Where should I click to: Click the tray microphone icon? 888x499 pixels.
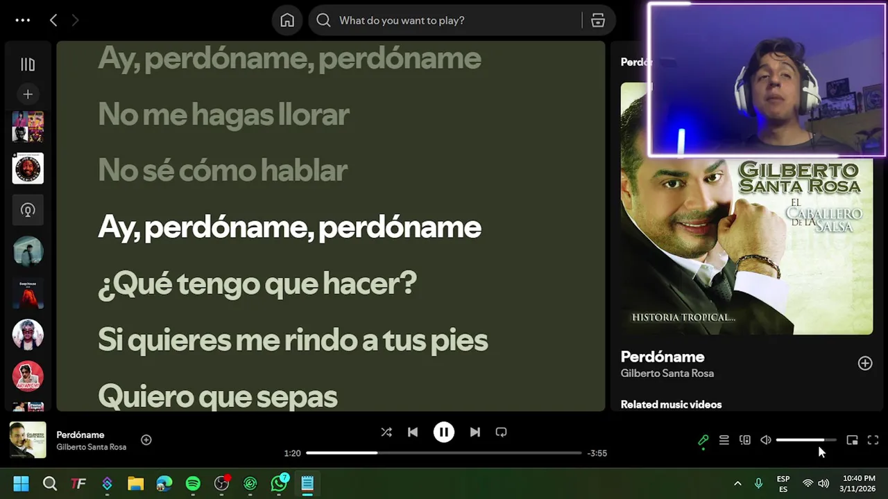click(759, 484)
